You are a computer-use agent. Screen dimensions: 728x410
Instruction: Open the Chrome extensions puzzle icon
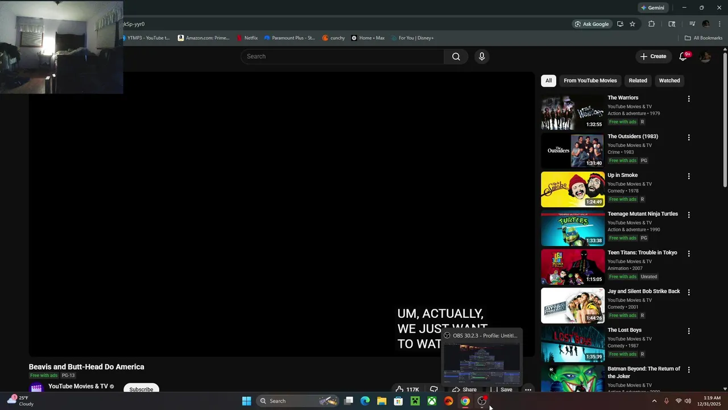point(652,24)
